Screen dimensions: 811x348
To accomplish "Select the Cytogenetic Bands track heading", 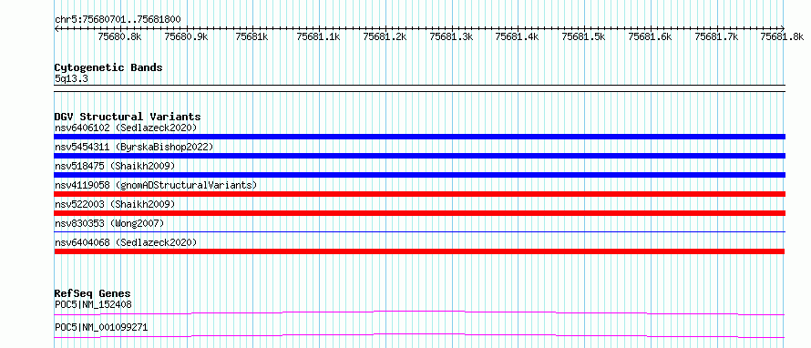I will (x=108, y=67).
